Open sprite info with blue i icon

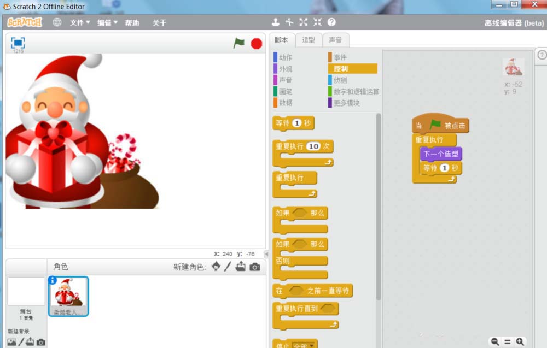pos(53,280)
